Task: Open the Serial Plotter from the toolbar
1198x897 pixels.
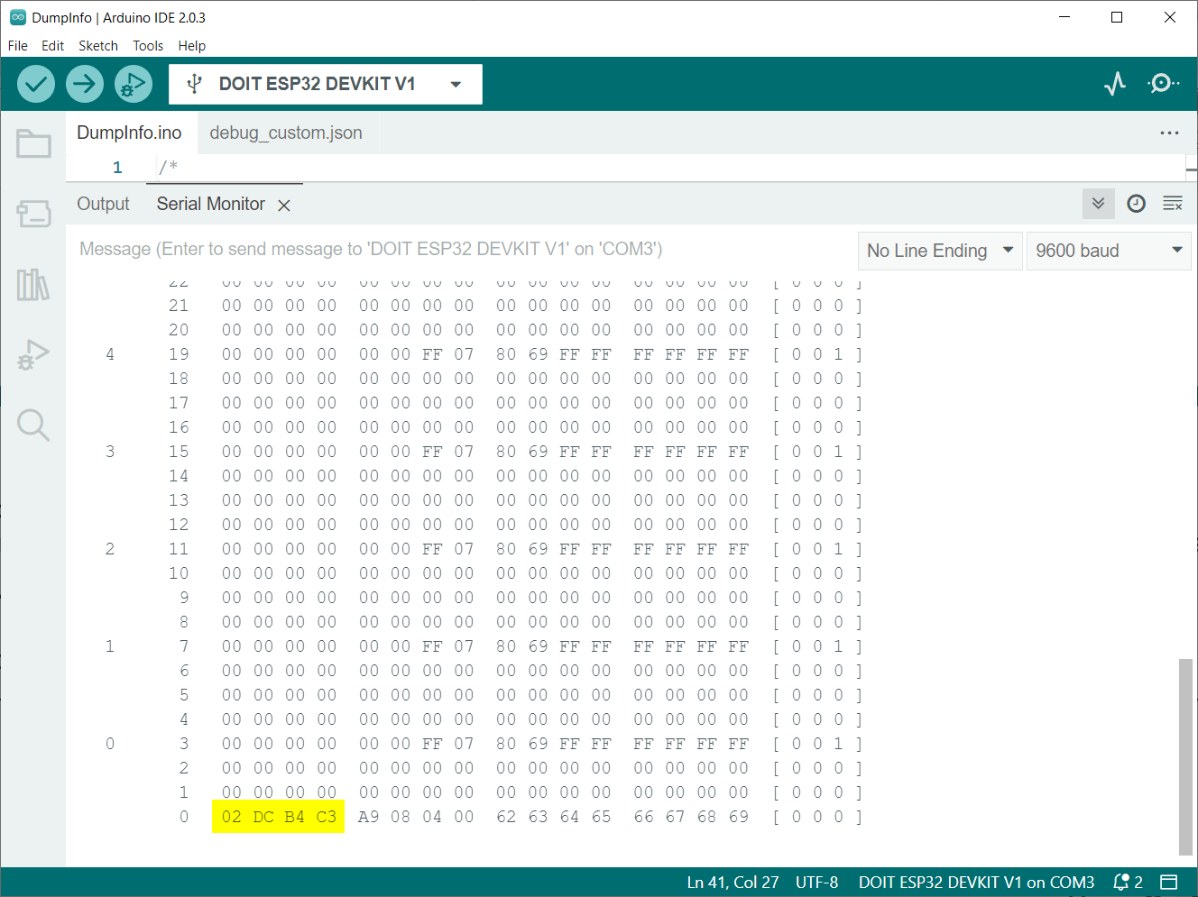Action: [x=1115, y=84]
